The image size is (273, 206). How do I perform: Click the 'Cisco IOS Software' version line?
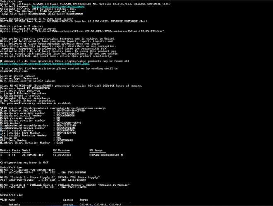[86, 4]
